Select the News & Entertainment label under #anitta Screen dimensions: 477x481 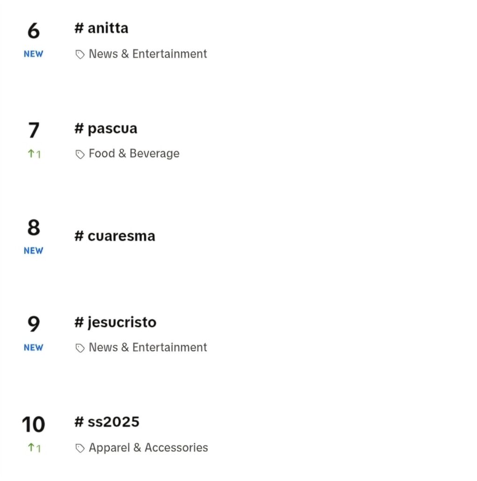[x=148, y=54]
